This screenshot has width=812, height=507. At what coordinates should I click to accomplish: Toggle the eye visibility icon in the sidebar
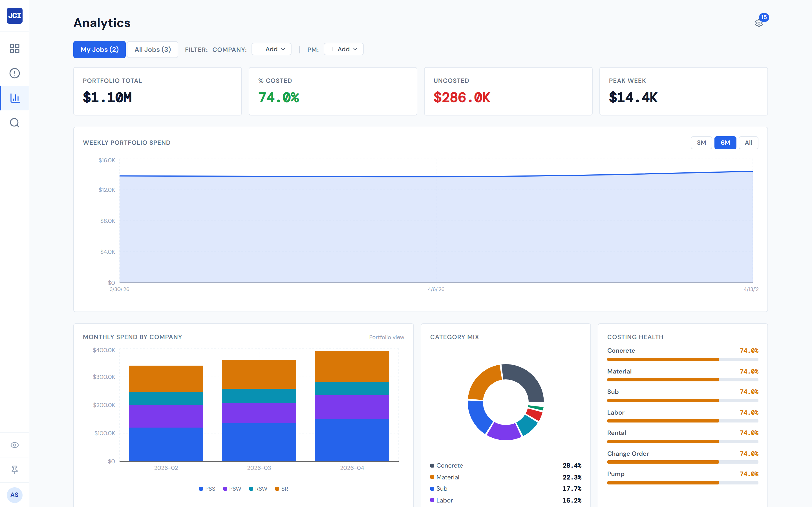[14, 445]
